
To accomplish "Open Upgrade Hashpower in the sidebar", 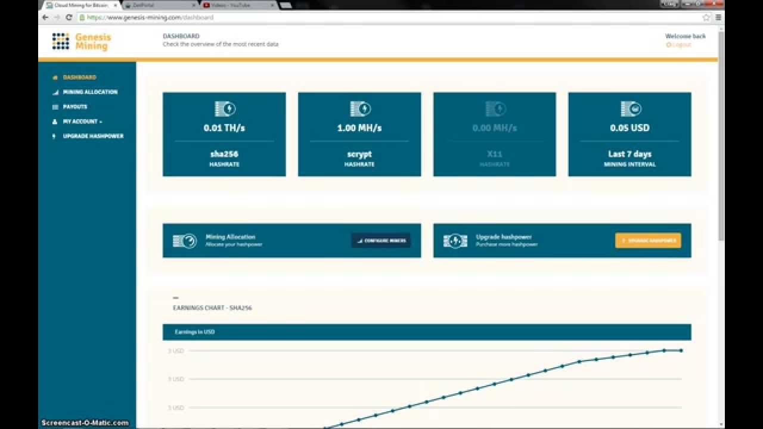I will tap(93, 136).
